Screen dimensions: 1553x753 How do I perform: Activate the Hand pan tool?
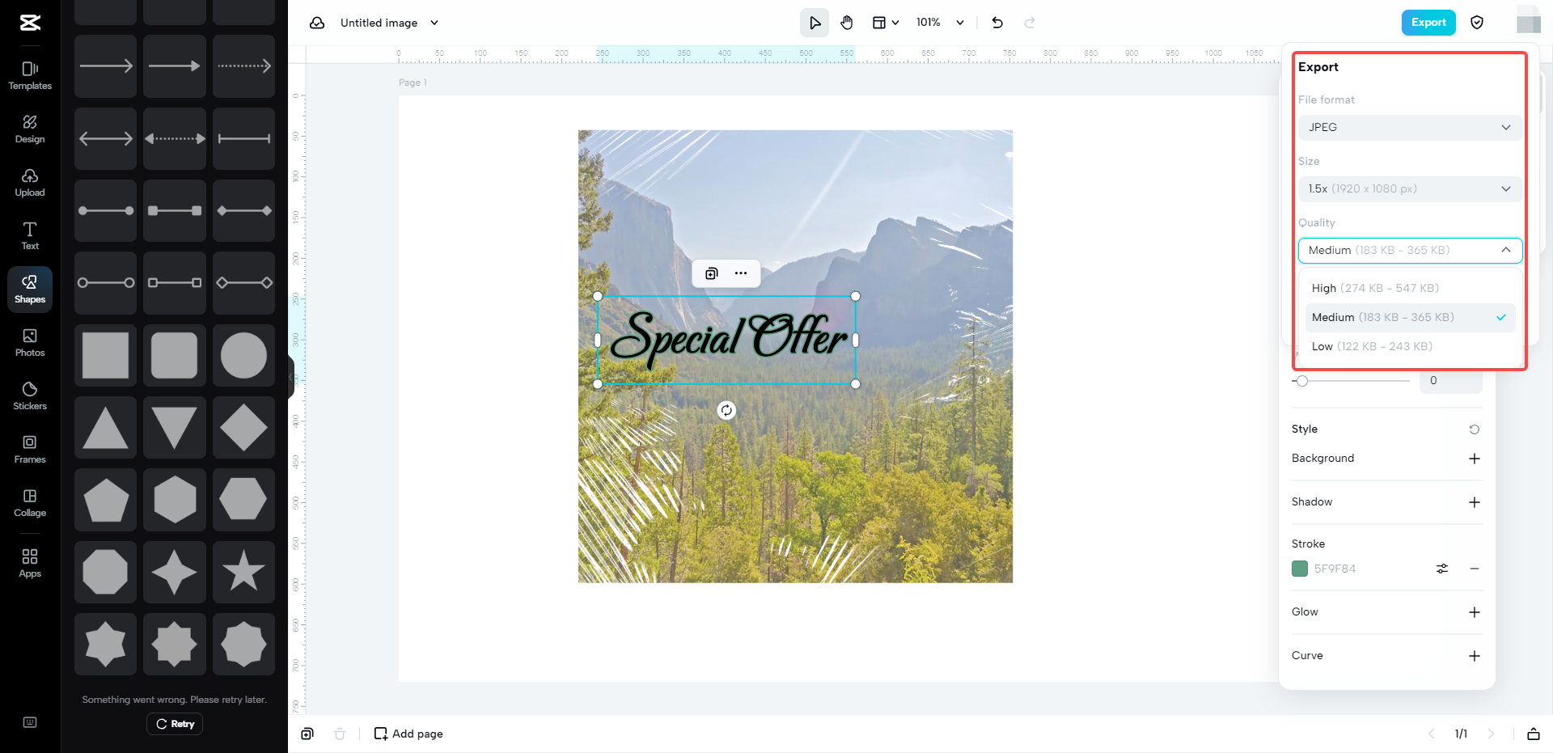(847, 23)
